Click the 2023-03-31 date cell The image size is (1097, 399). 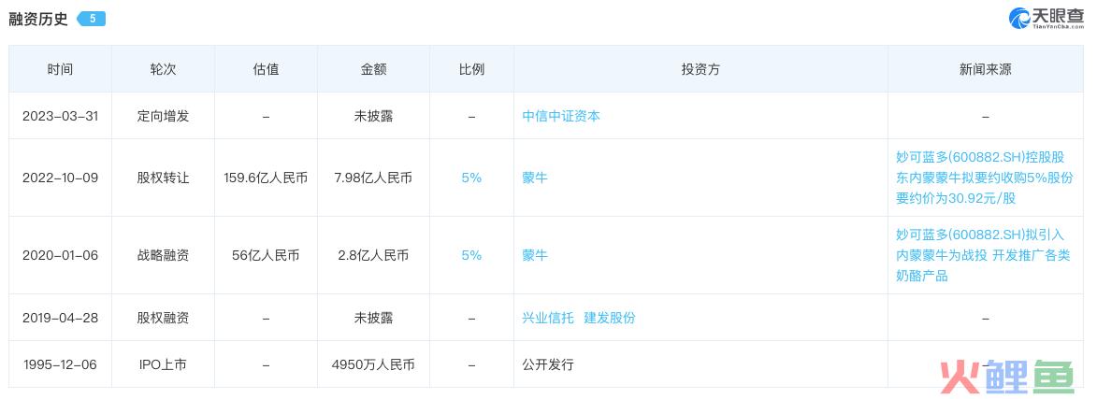click(60, 116)
